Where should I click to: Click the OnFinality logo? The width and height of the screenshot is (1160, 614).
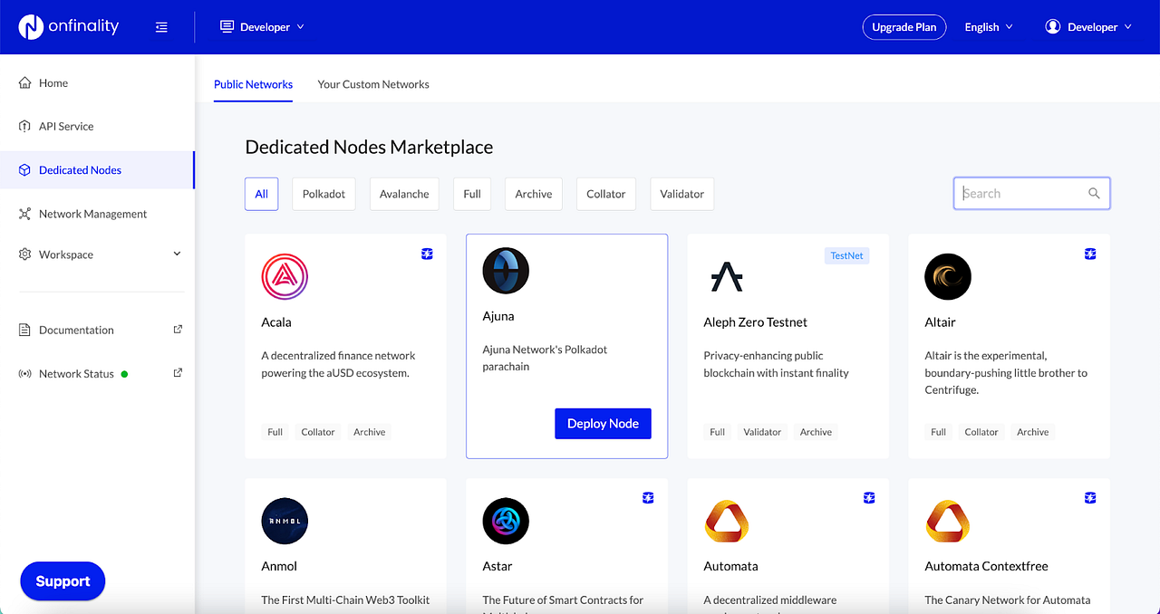click(69, 26)
